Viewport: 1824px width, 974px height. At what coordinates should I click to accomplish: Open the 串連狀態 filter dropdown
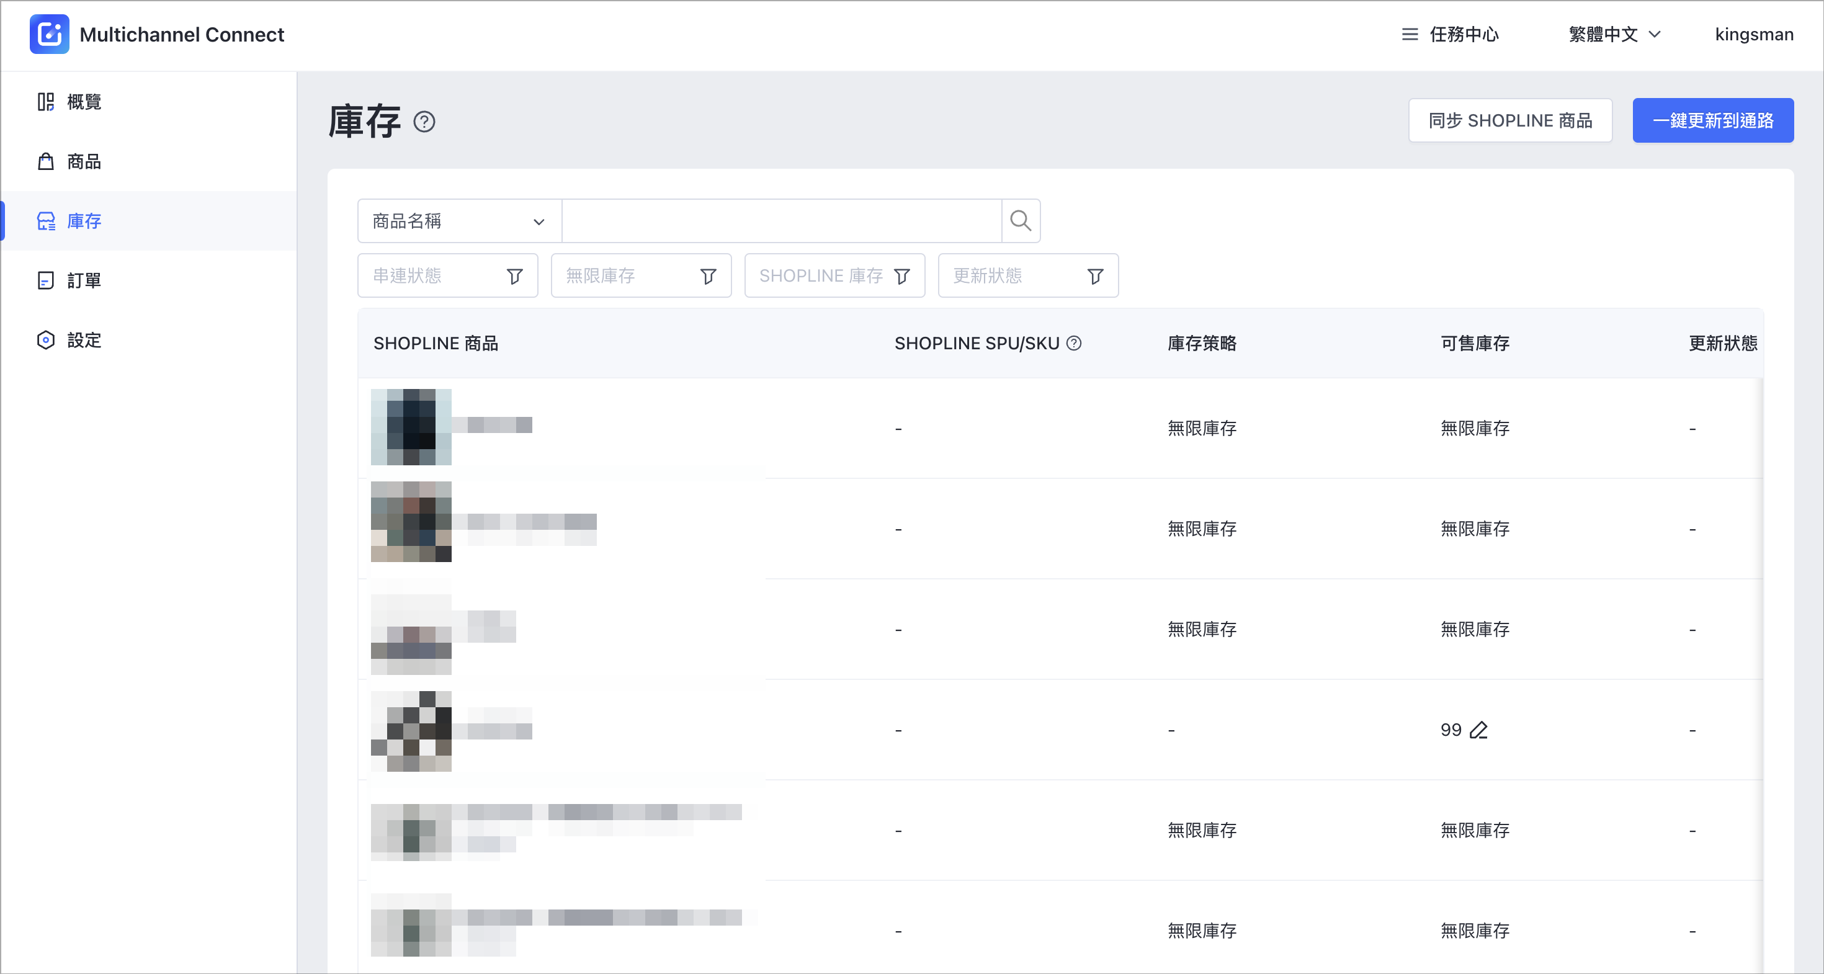(447, 275)
